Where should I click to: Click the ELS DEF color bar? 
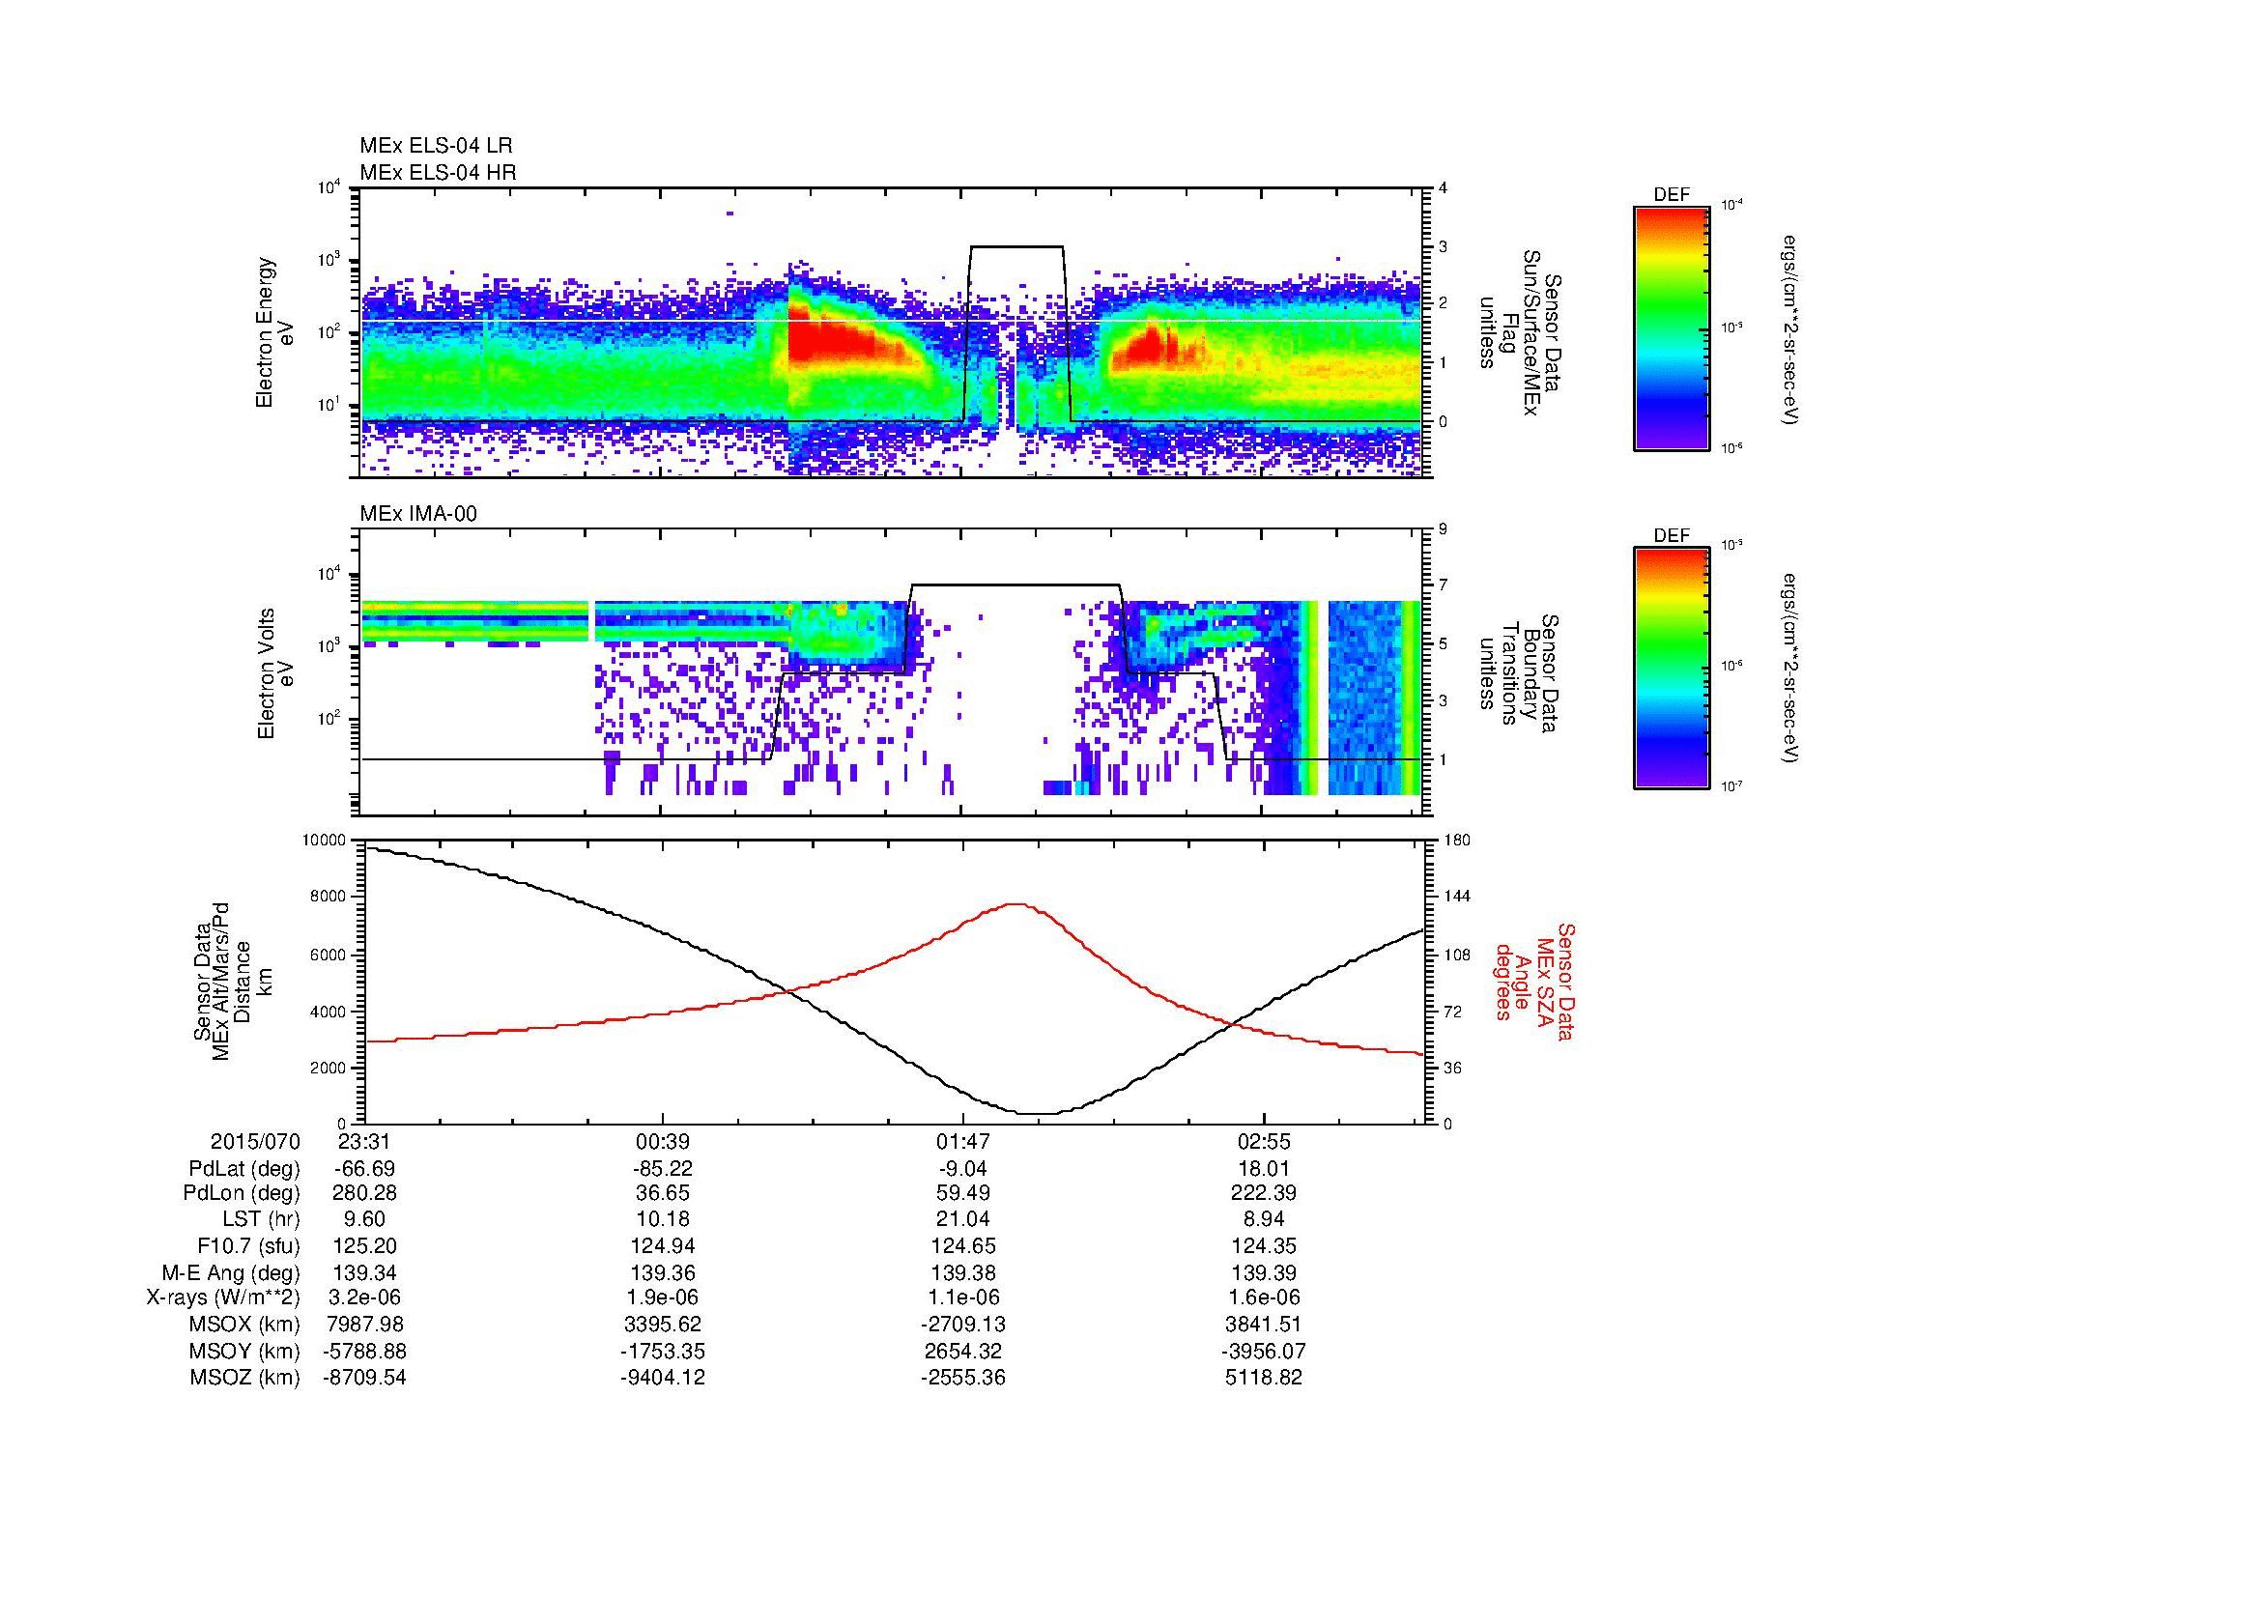pyautogui.click(x=1672, y=328)
